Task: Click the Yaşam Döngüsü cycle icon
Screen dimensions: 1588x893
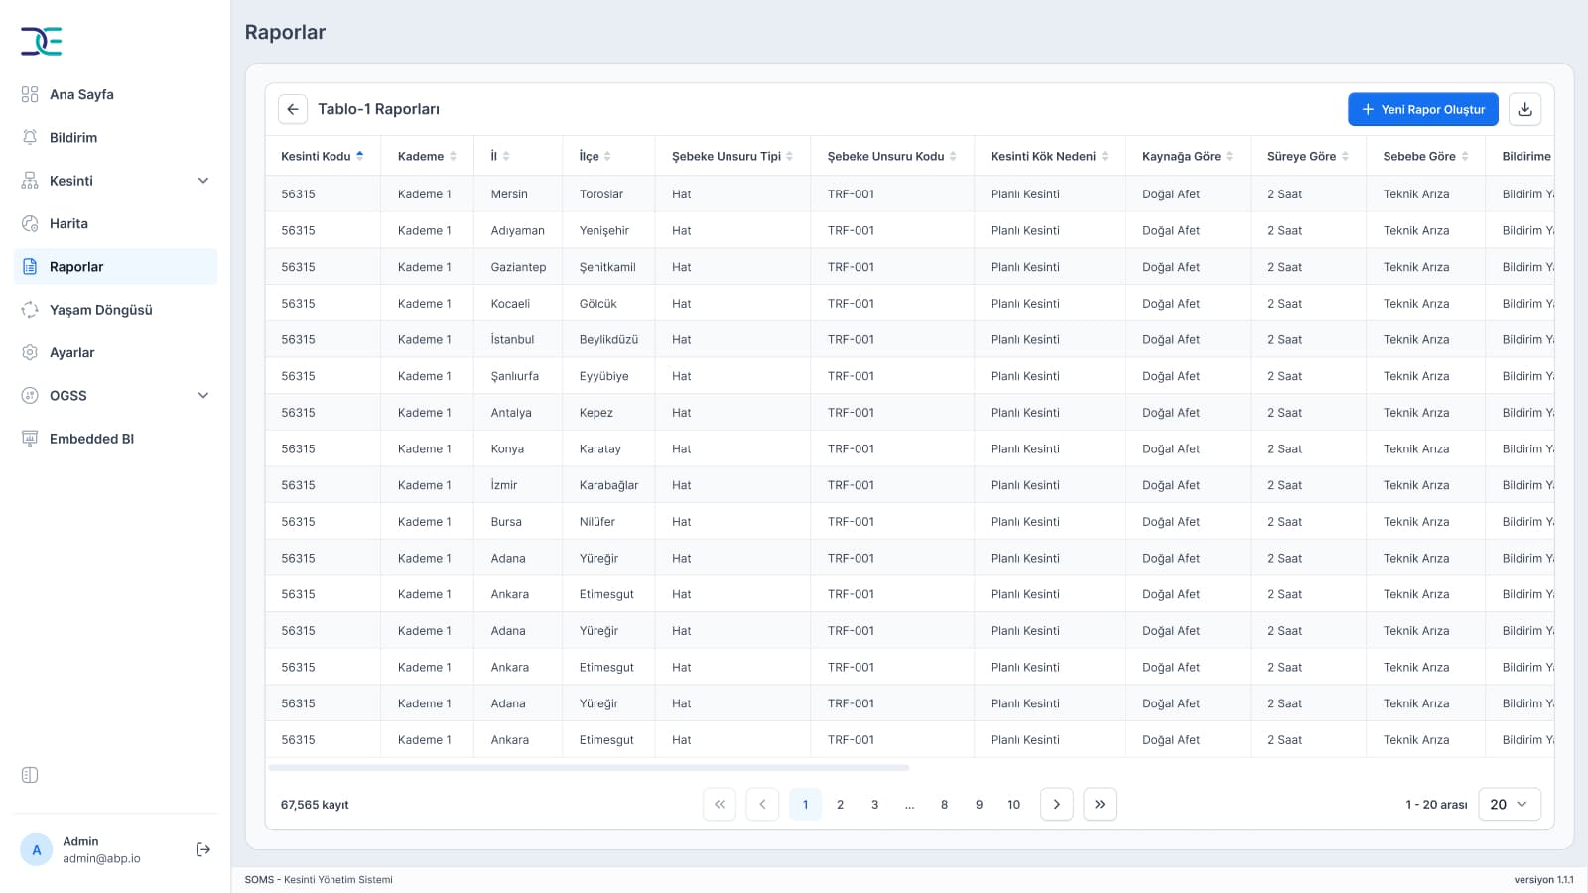Action: [30, 310]
